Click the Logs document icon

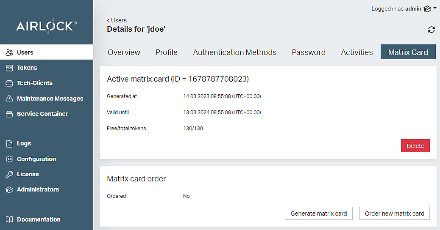[9, 144]
